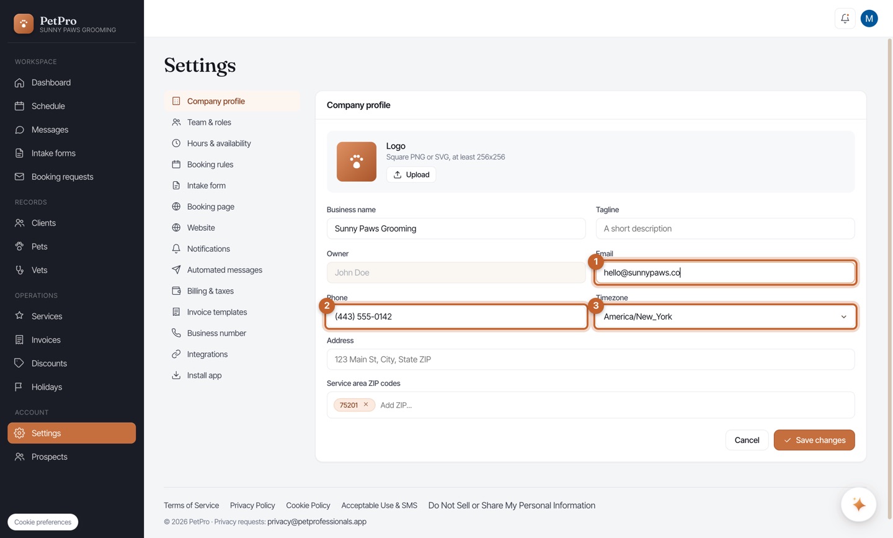This screenshot has height=538, width=893.
Task: Click the Owner field
Action: click(x=456, y=272)
